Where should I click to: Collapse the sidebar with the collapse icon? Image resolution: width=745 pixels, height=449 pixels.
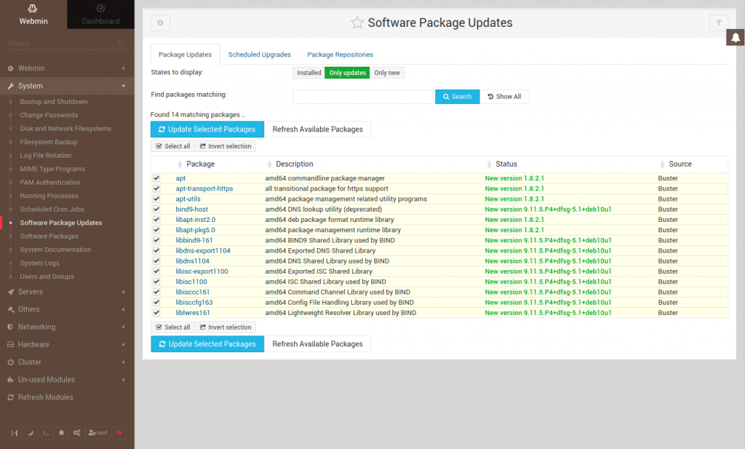click(15, 432)
